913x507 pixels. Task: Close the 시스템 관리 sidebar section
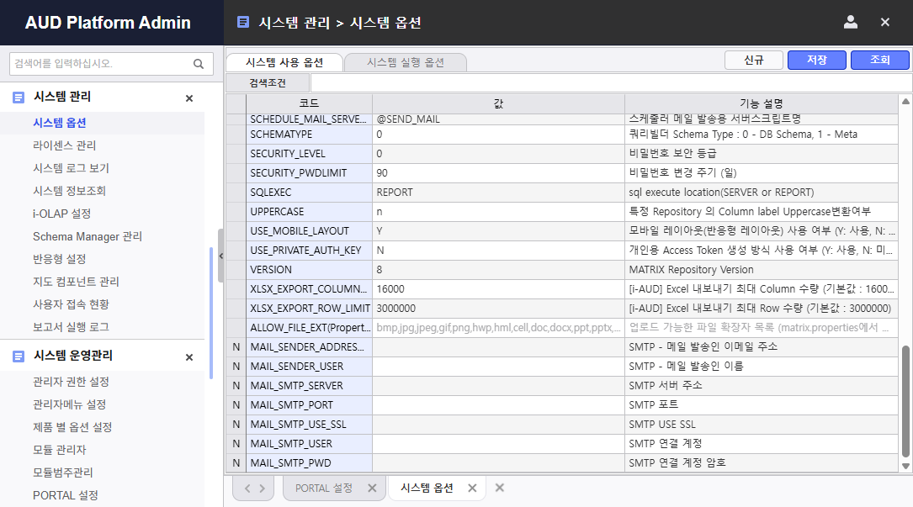189,98
